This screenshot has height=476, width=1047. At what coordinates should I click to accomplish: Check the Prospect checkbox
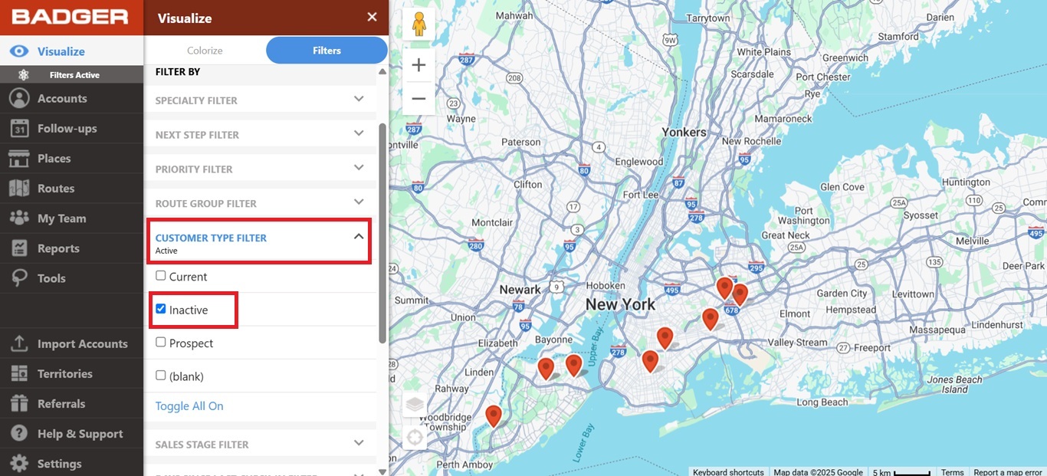pyautogui.click(x=161, y=342)
